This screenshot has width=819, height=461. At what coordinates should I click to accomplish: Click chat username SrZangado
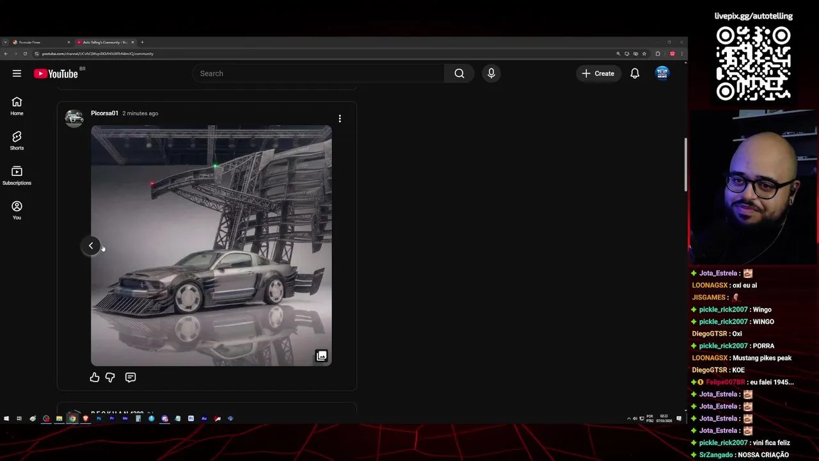(x=716, y=455)
